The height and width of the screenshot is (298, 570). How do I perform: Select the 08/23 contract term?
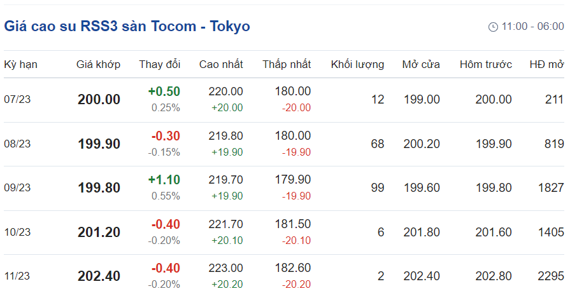click(x=17, y=144)
